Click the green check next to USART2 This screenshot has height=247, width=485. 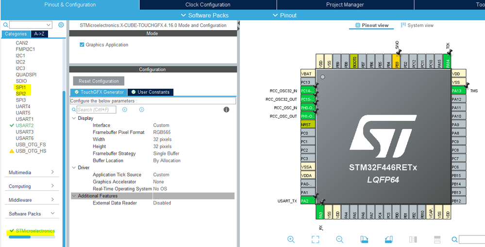pos(12,126)
